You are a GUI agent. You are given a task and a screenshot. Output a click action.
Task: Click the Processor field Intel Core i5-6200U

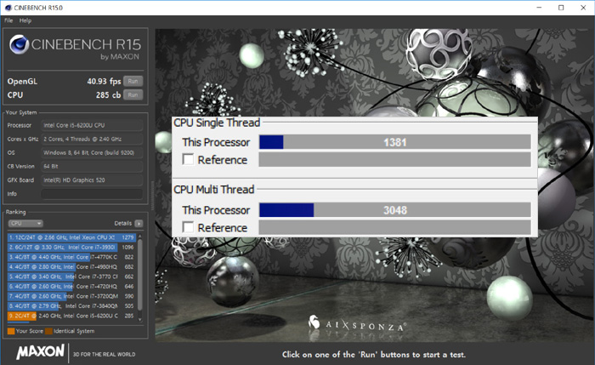(92, 125)
